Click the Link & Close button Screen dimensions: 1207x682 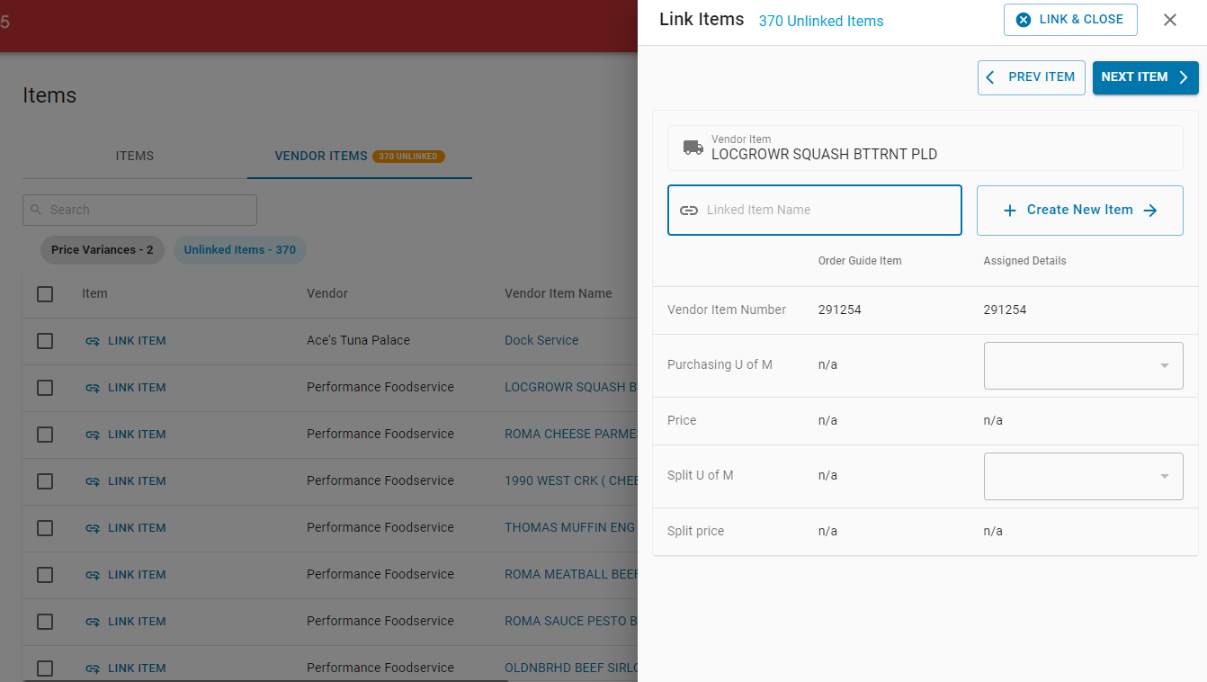1070,20
